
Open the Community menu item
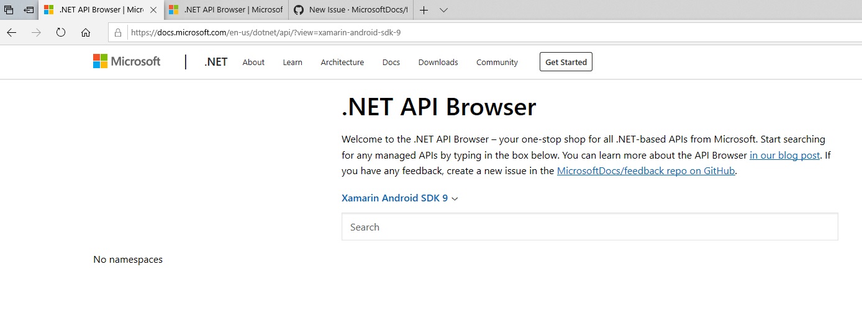497,62
